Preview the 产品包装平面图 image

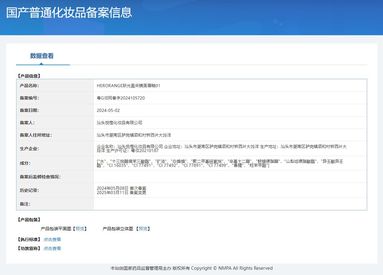point(80,229)
